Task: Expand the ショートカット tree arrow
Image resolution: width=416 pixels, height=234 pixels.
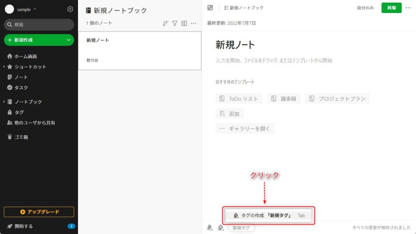Action: click(x=4, y=67)
